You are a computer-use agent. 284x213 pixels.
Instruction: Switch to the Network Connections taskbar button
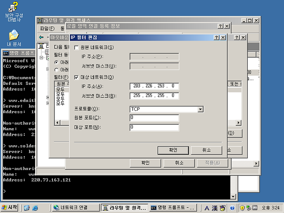click(x=76, y=207)
